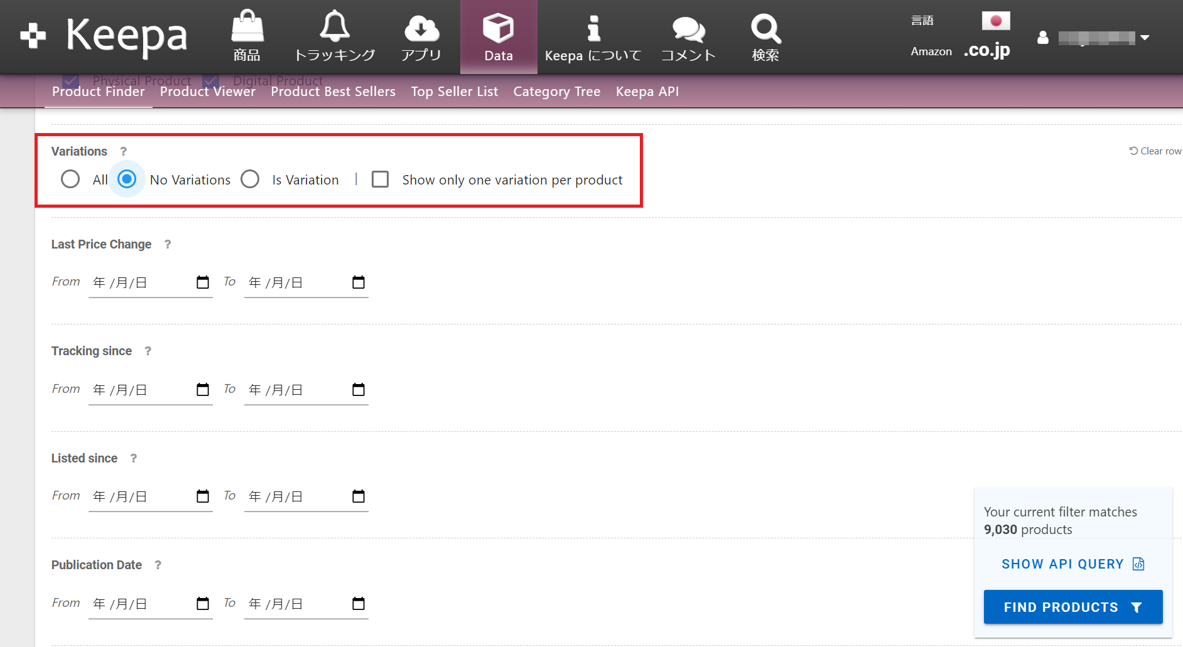
Task: Click Clear row link
Action: click(x=1155, y=151)
